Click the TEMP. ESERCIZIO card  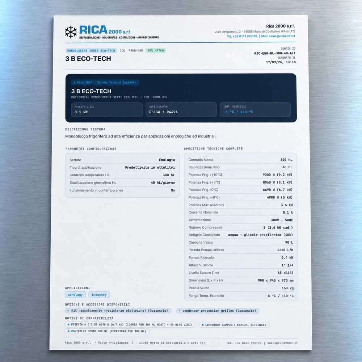coord(255,110)
